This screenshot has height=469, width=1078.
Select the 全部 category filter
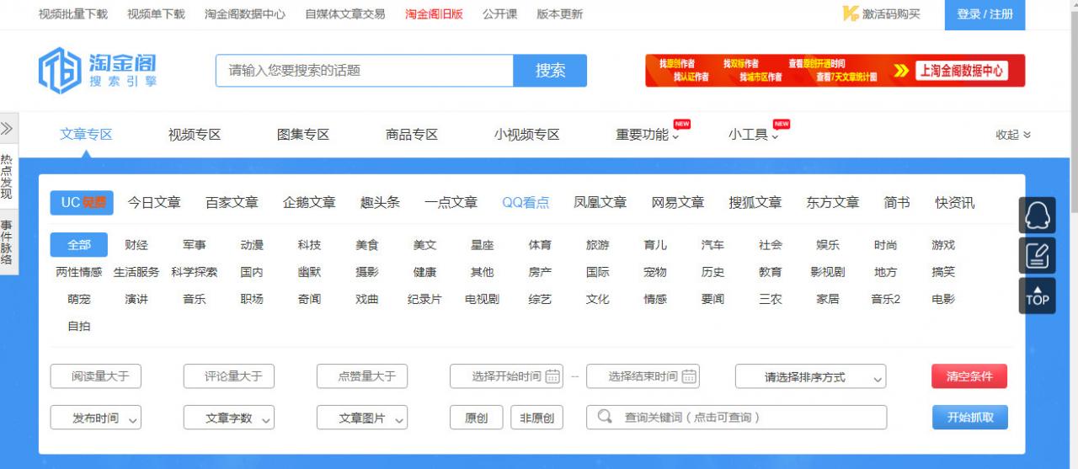click(x=79, y=245)
